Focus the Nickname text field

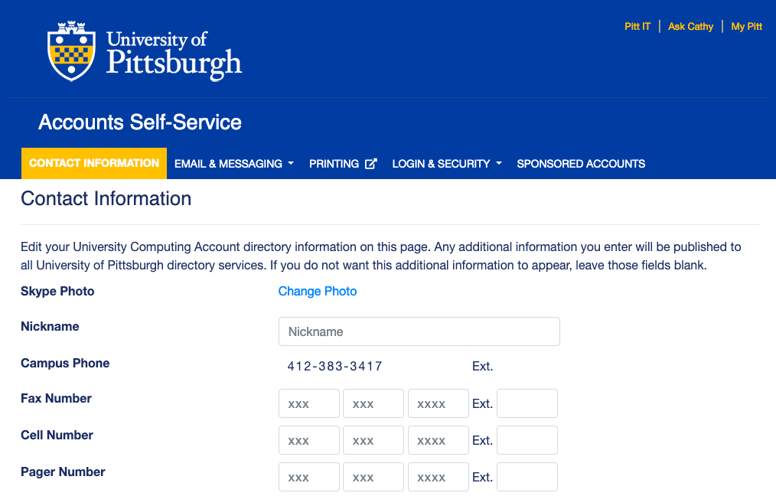[419, 331]
